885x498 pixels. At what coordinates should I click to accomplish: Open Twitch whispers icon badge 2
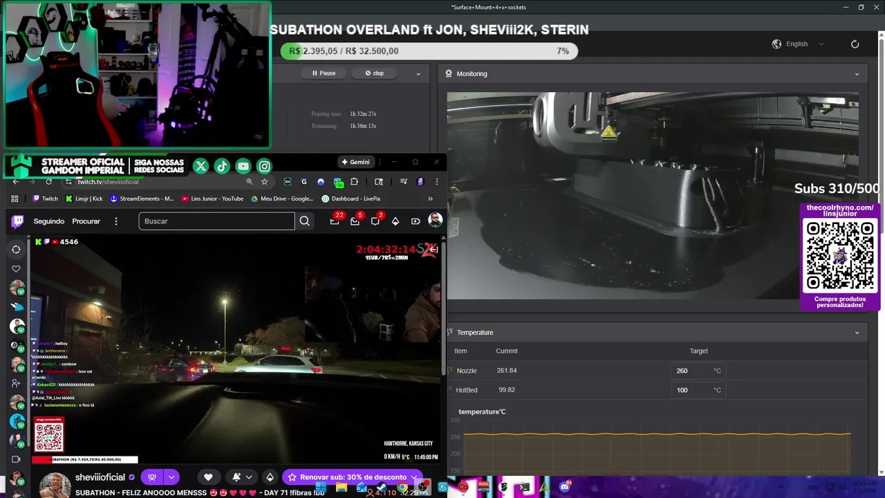pyautogui.click(x=375, y=221)
